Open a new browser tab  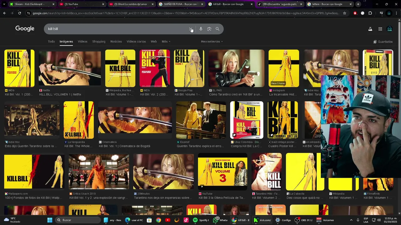point(358,4)
